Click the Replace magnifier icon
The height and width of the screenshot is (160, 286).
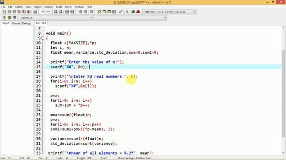(x=61, y=12)
